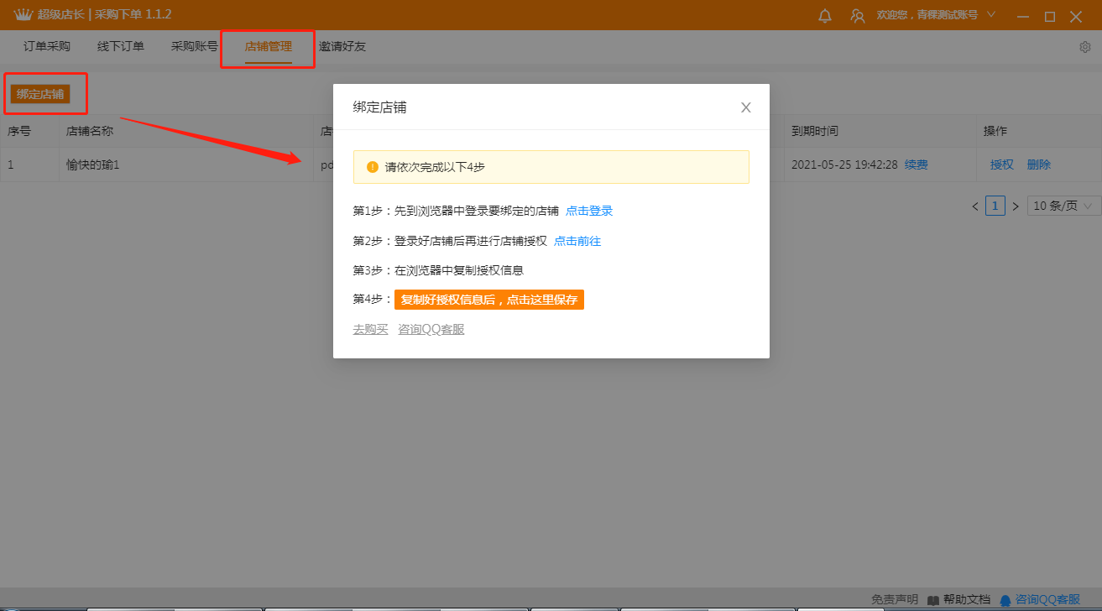Select page number 1 in pagination
This screenshot has height=611, width=1102.
[995, 206]
